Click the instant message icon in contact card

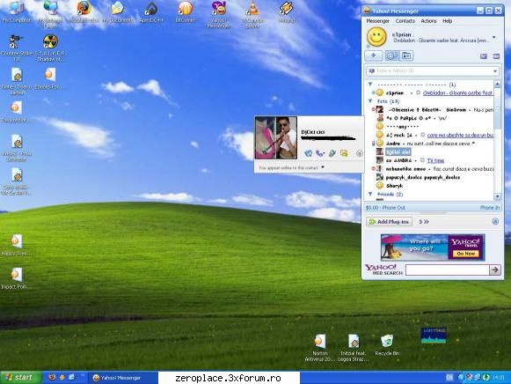click(x=308, y=153)
